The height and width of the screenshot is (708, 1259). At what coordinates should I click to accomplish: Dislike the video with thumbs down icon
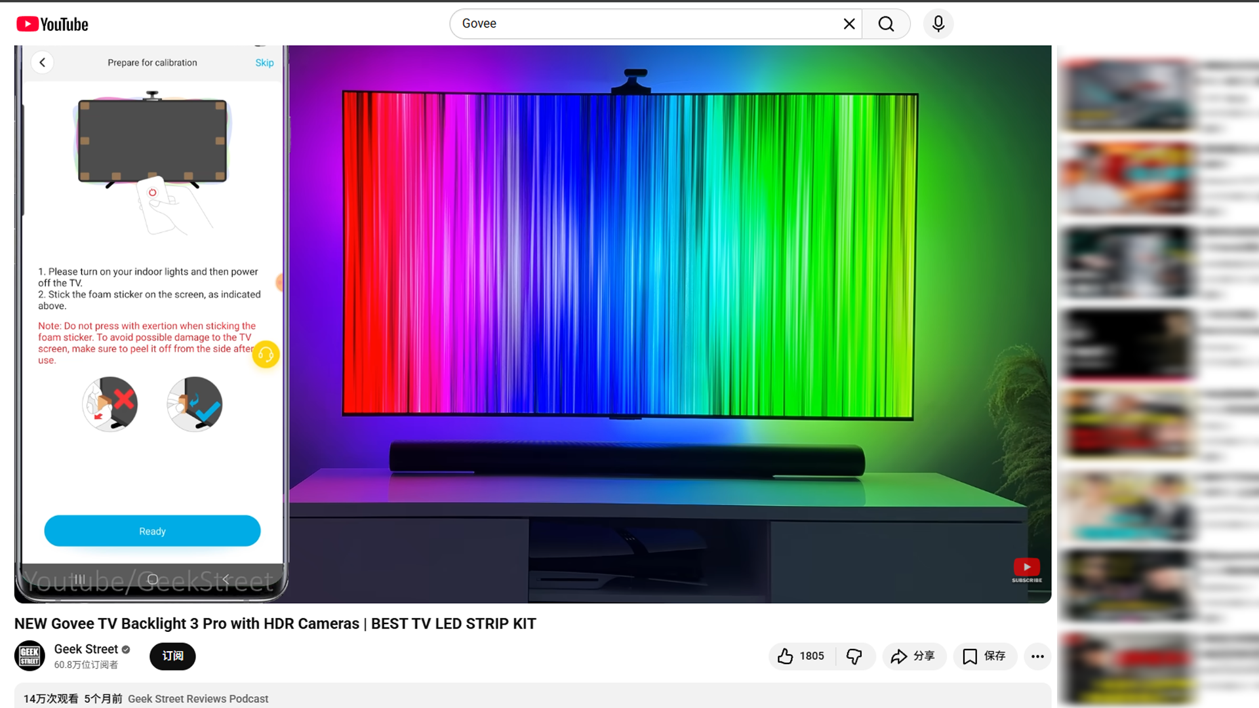854,656
